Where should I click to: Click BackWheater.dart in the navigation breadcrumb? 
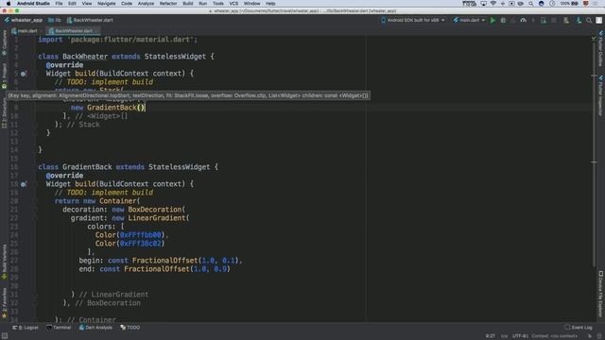(x=90, y=20)
